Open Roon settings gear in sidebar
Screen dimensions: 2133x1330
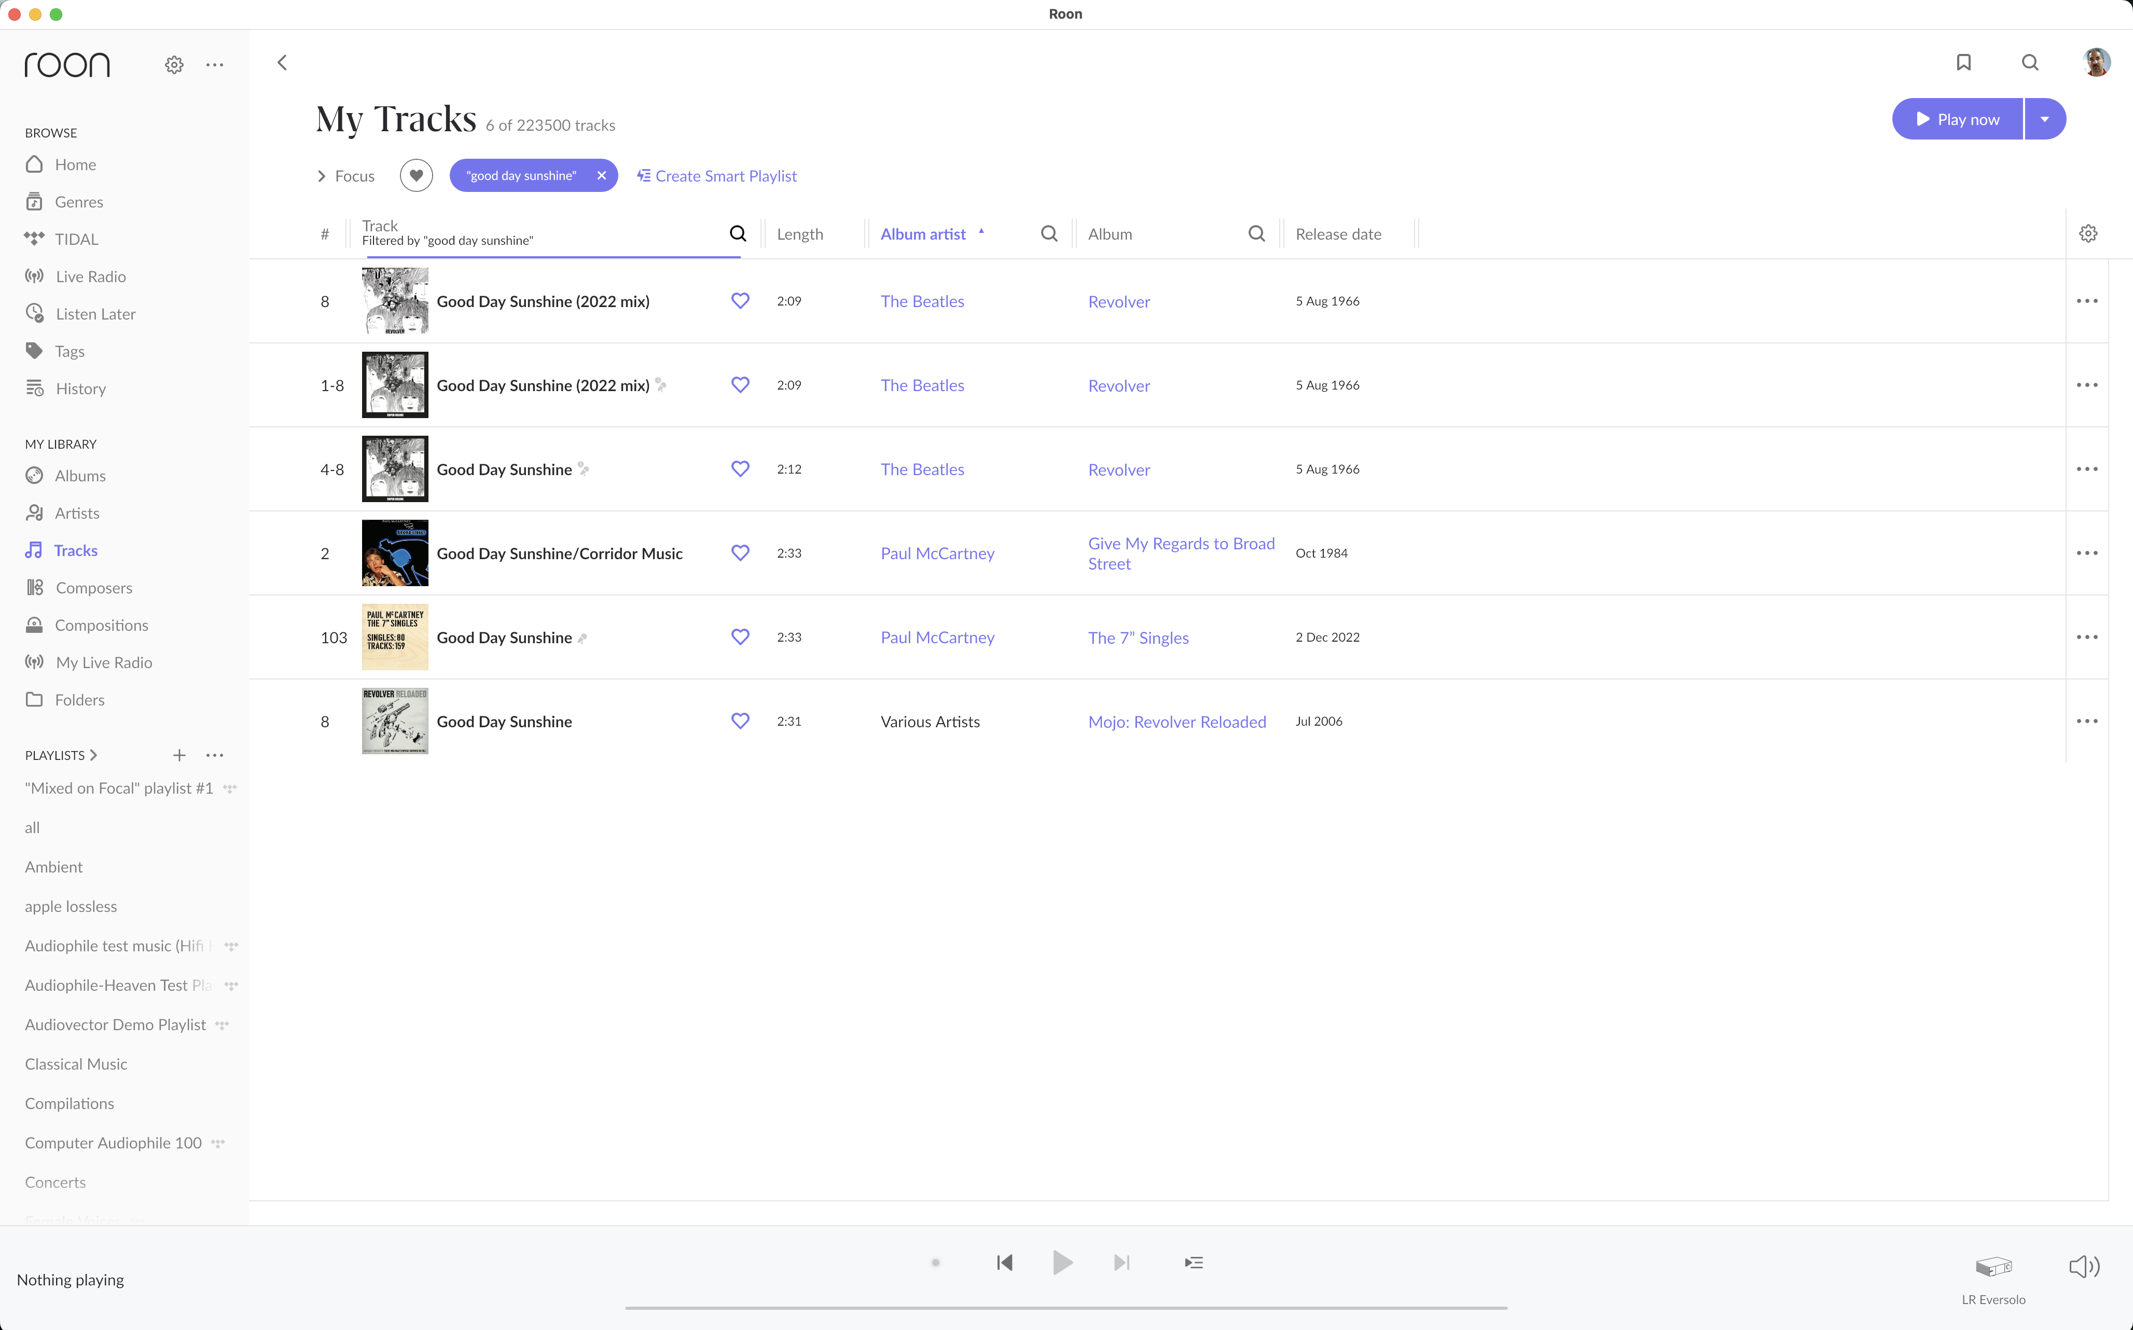pyautogui.click(x=174, y=64)
